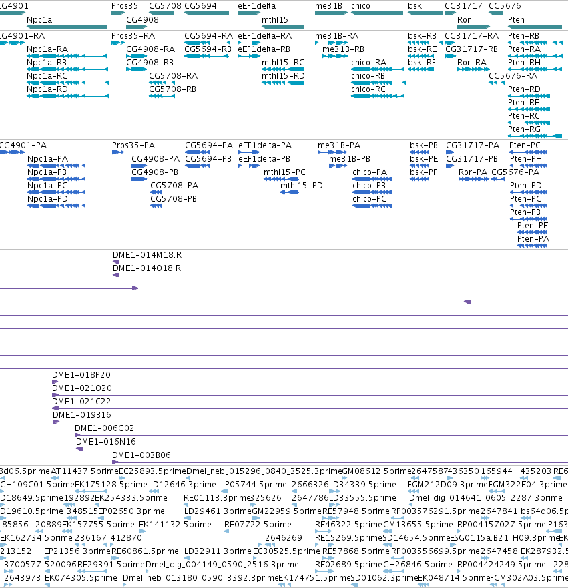
Task: Select transcript Pten-RE
Action: [529, 109]
